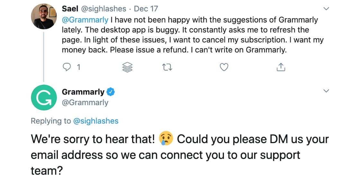Click @sighlashes in the Replying to line
Image resolution: width=362 pixels, height=182 pixels.
96,121
